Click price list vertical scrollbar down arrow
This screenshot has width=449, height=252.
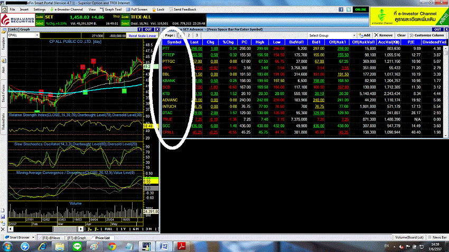[446, 135]
